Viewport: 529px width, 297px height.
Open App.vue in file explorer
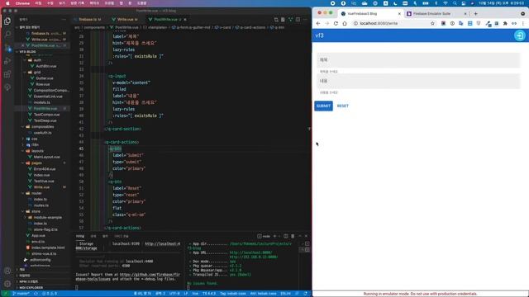coord(38,236)
